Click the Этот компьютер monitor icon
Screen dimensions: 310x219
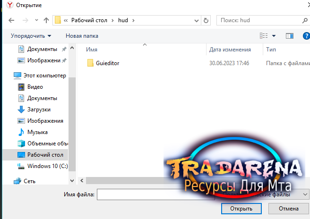tap(17, 76)
